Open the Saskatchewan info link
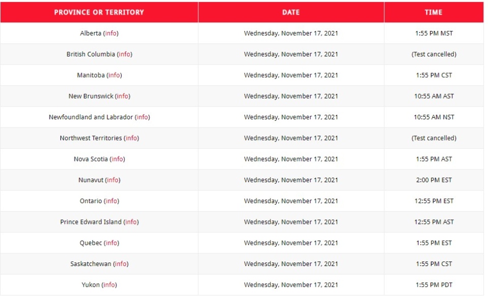Viewport: 488px width, 297px height. [121, 264]
